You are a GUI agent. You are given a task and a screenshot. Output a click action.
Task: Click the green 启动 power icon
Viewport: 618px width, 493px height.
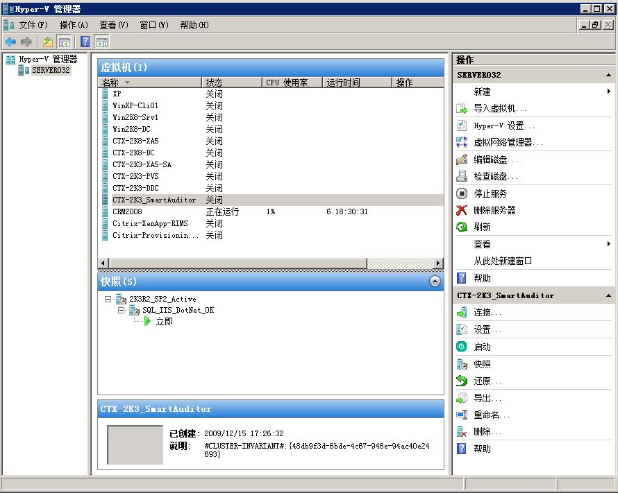pyautogui.click(x=462, y=347)
